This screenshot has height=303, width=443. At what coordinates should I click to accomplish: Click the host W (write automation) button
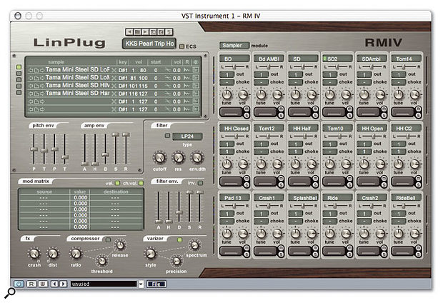(43, 284)
